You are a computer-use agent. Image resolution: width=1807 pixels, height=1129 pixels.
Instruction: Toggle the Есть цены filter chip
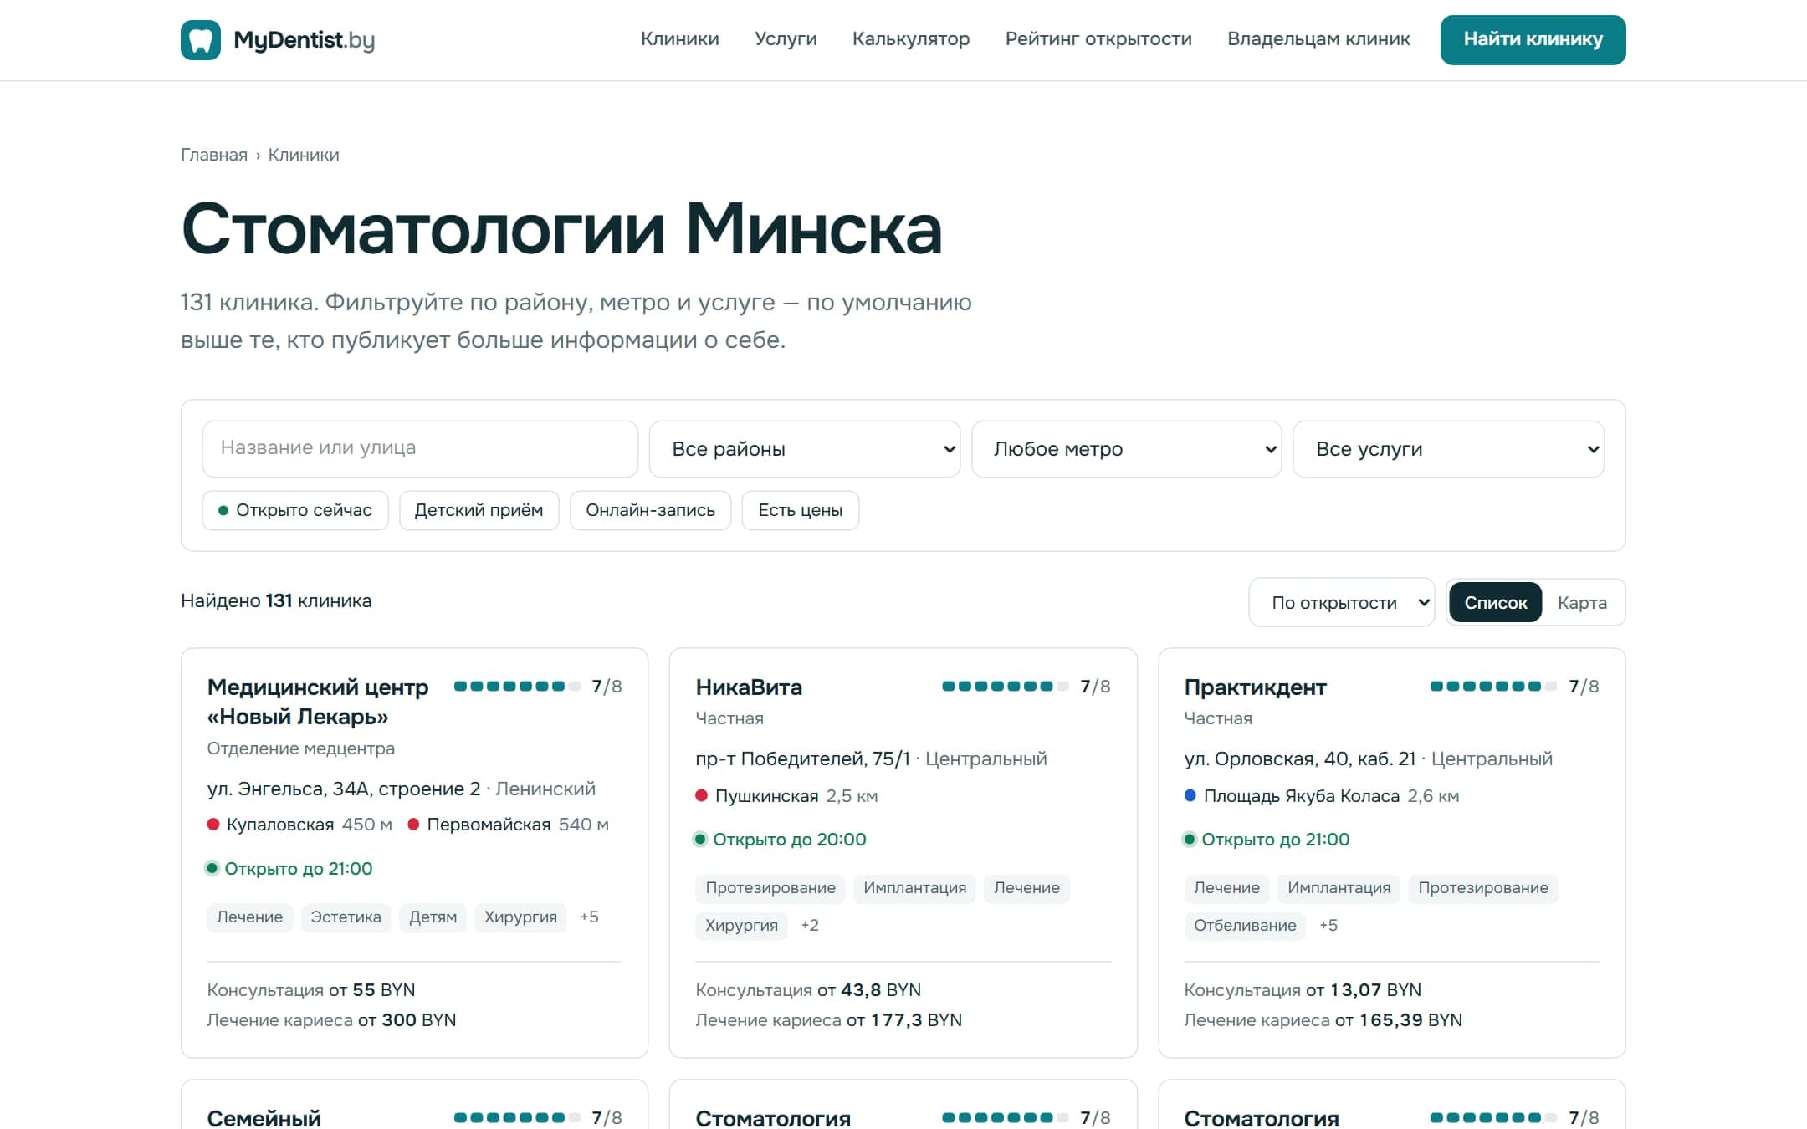pos(800,510)
